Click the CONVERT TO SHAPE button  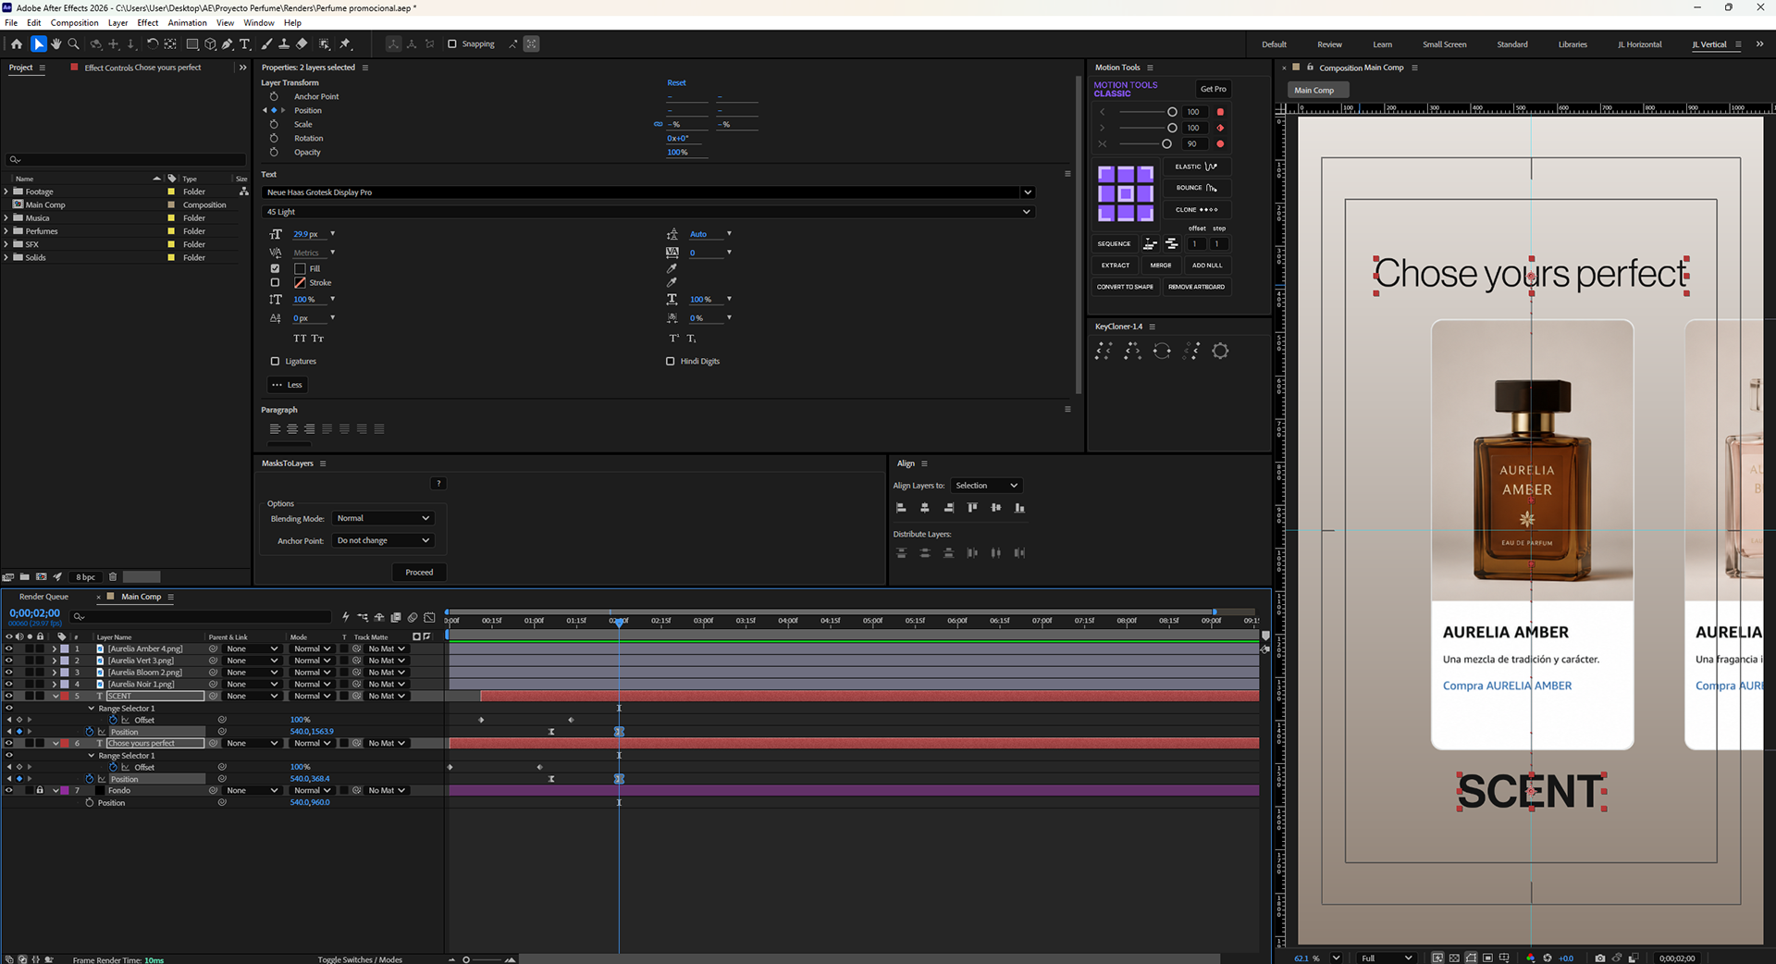(1125, 288)
